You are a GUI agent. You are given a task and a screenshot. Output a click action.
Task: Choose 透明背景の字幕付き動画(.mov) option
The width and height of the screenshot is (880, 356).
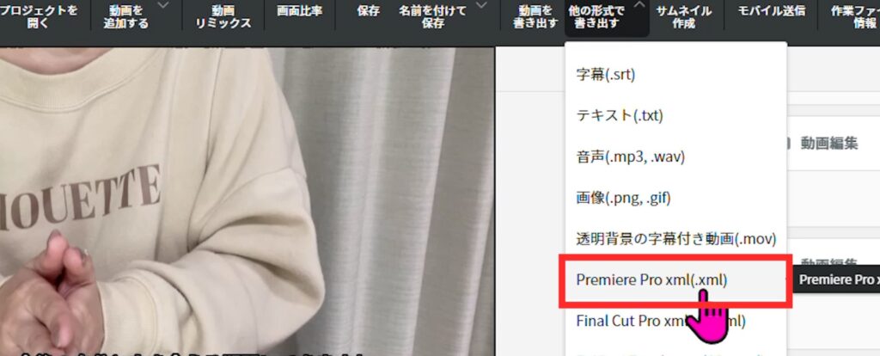675,239
